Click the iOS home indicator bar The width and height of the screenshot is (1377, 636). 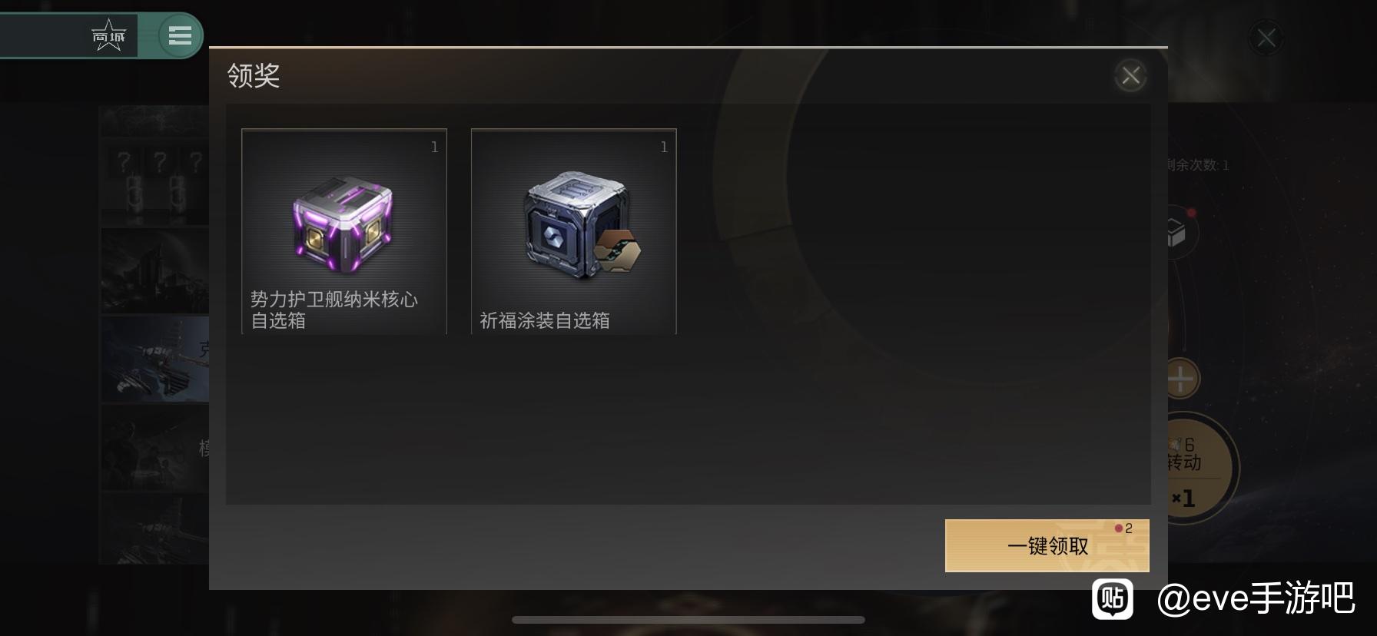point(688,620)
